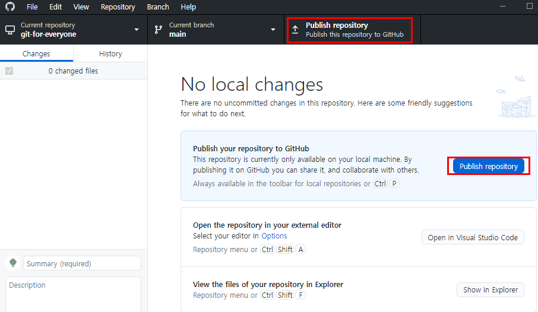The image size is (538, 312).
Task: Expand the Current branch dropdown arrow
Action: pos(273,30)
